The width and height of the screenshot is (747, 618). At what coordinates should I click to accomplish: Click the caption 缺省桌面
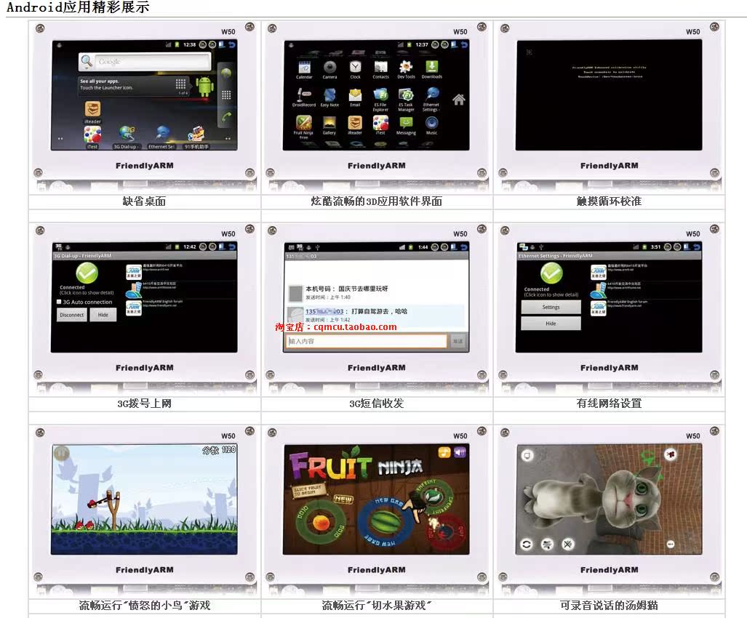144,201
